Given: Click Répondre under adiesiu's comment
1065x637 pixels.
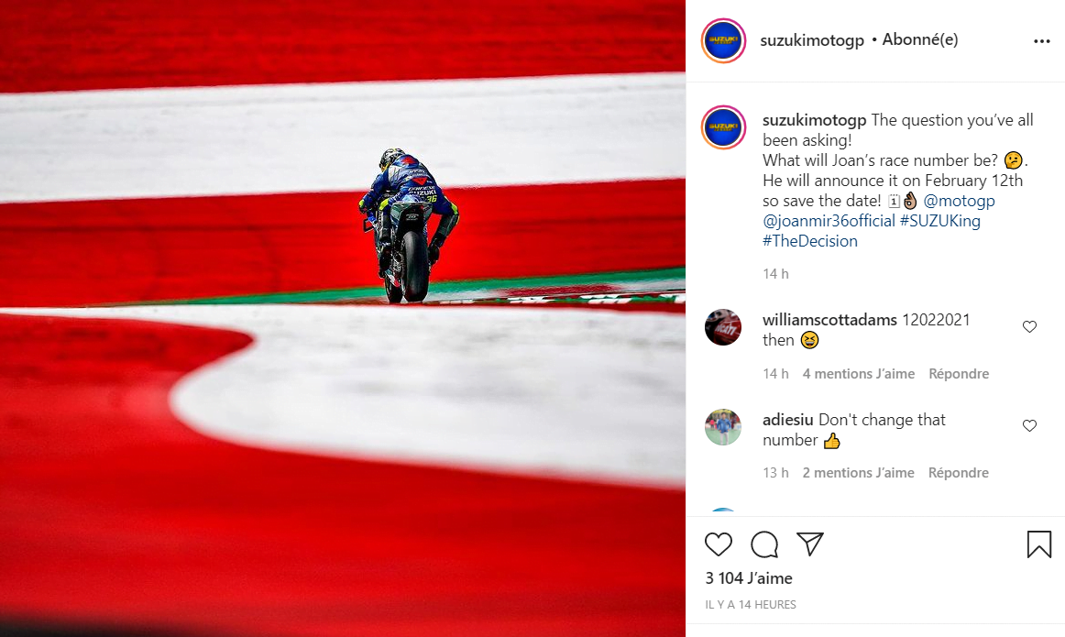Looking at the screenshot, I should (959, 473).
